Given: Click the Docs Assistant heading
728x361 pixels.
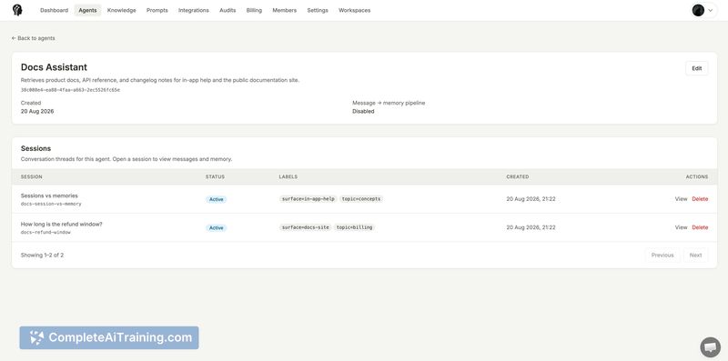Looking at the screenshot, I should [x=54, y=67].
